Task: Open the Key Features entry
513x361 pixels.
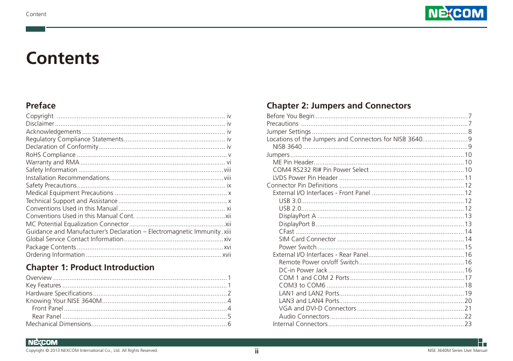Action: [129, 285]
